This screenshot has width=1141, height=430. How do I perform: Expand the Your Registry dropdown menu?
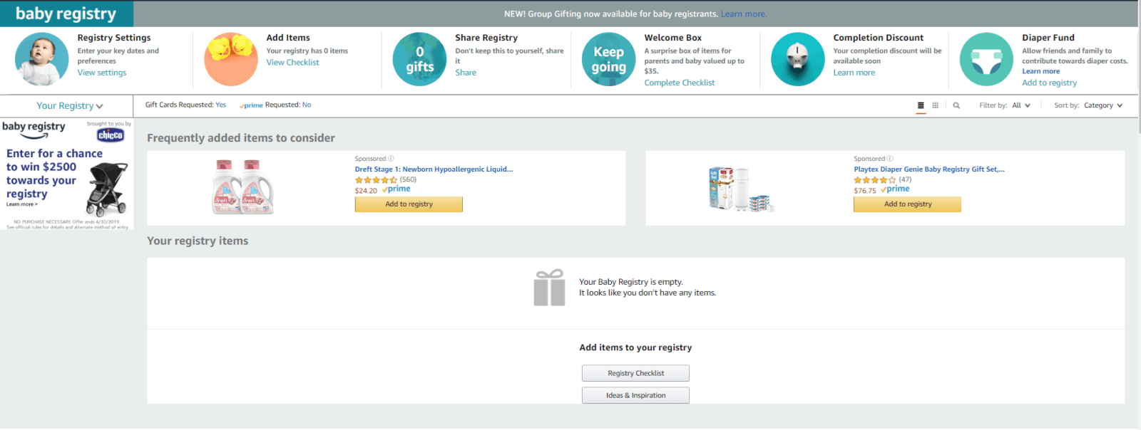tap(70, 106)
